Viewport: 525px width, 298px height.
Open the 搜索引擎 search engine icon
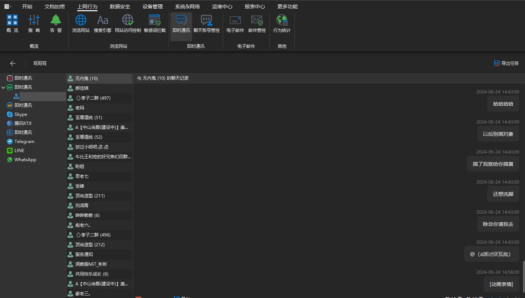(103, 24)
